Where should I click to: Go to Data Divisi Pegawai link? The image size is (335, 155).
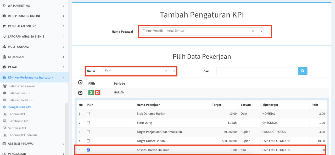click(x=21, y=86)
